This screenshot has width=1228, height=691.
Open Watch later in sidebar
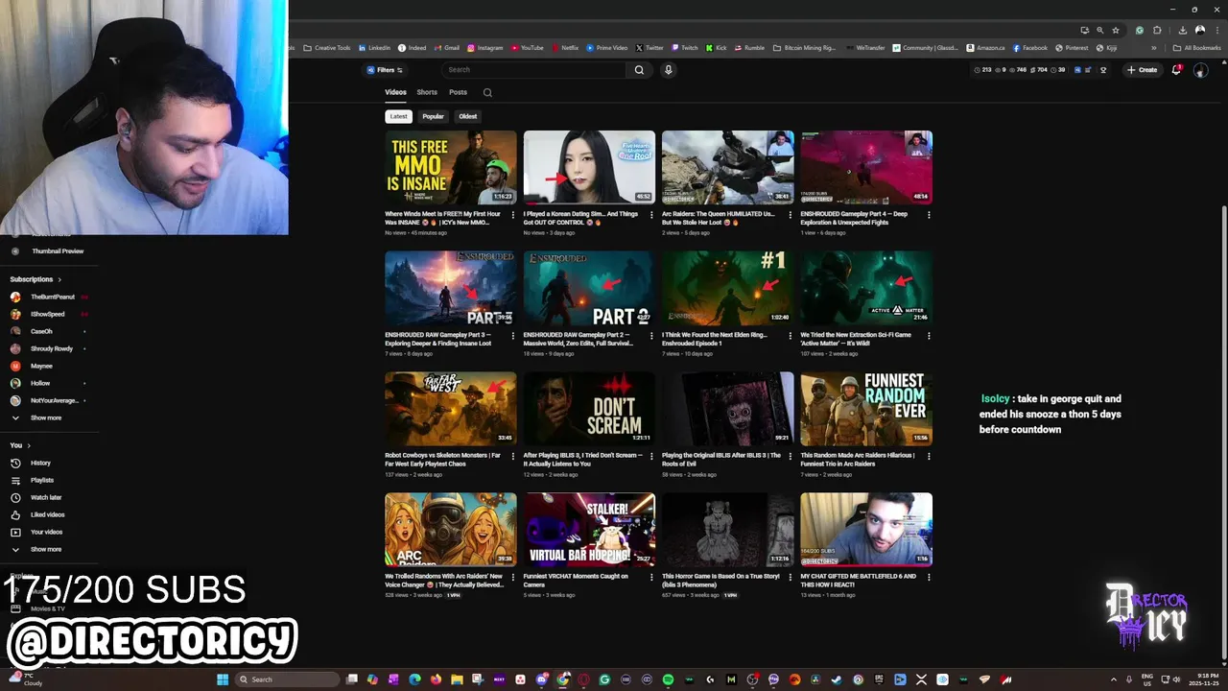(x=36, y=497)
